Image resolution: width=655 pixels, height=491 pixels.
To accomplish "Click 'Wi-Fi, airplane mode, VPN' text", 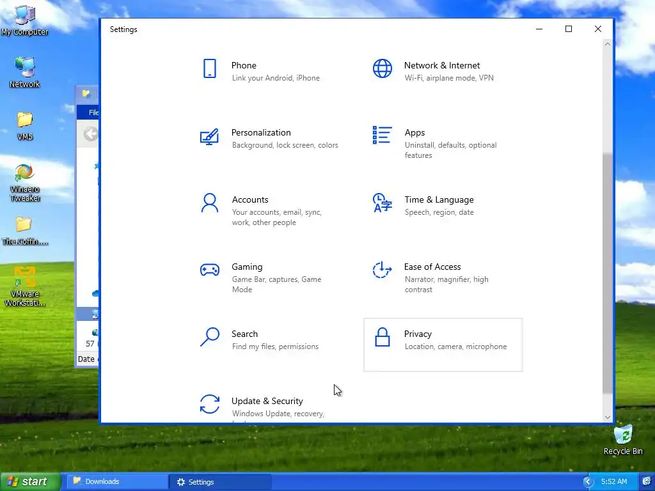I will point(449,78).
